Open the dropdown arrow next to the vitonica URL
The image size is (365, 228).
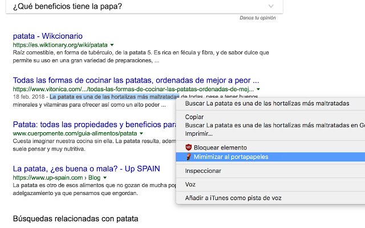coord(258,89)
